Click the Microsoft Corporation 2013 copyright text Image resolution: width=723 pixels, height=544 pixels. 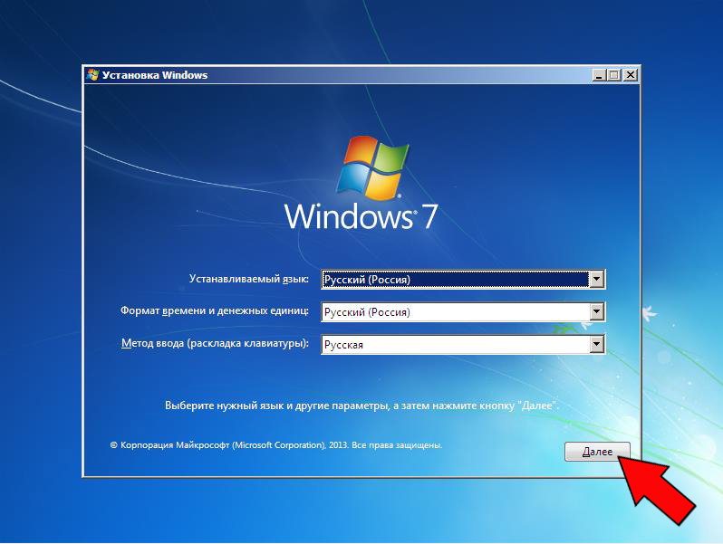pyautogui.click(x=275, y=445)
